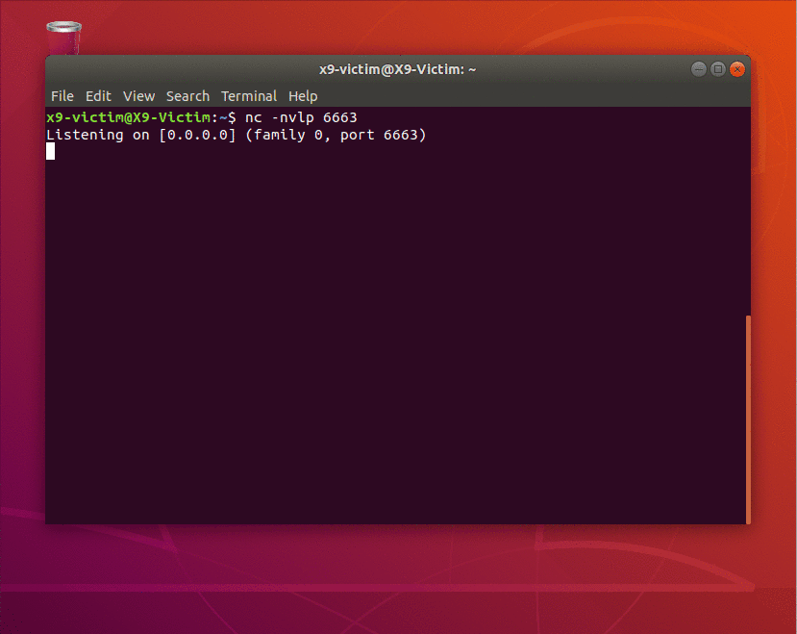
Task: Open the Search menu
Action: (187, 96)
